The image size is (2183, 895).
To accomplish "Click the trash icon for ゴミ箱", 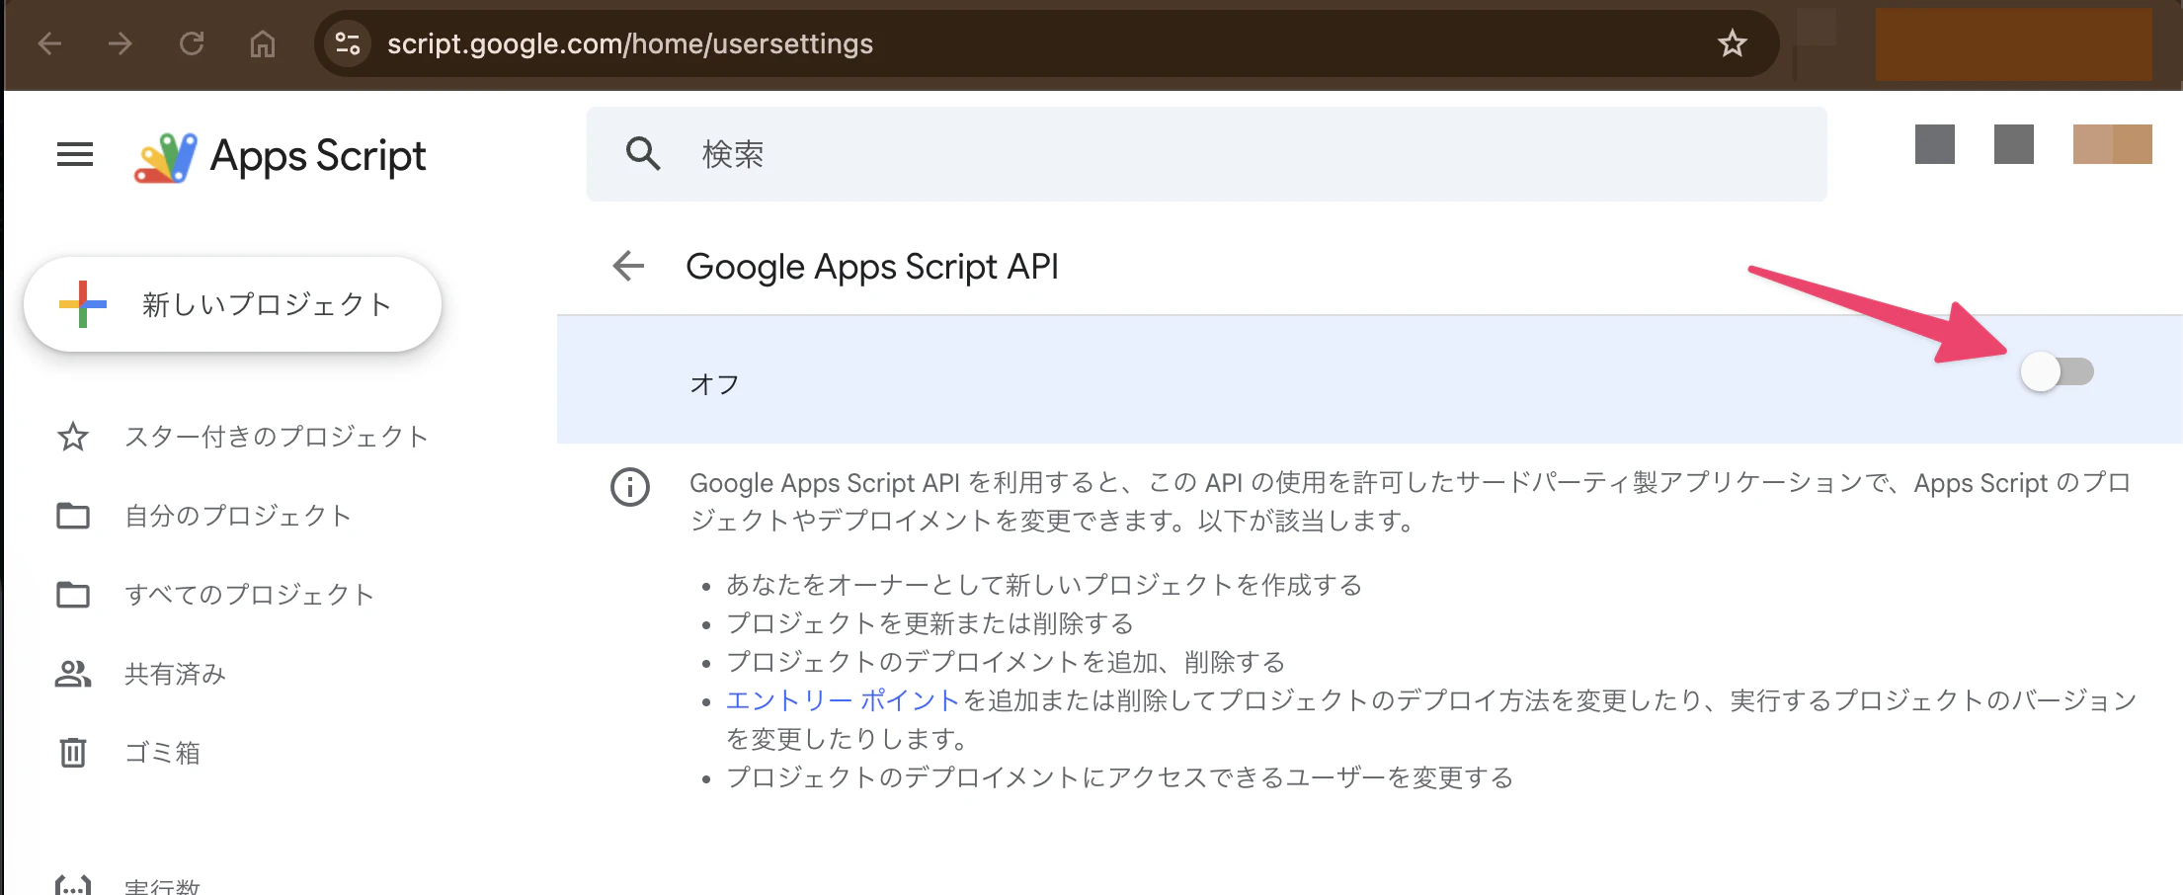I will pos(73,753).
